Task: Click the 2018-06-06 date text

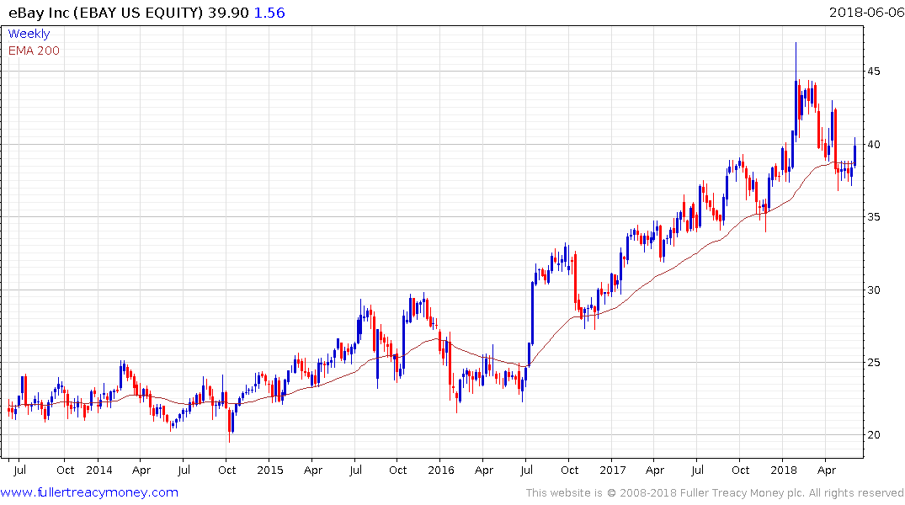Action: click(x=866, y=13)
